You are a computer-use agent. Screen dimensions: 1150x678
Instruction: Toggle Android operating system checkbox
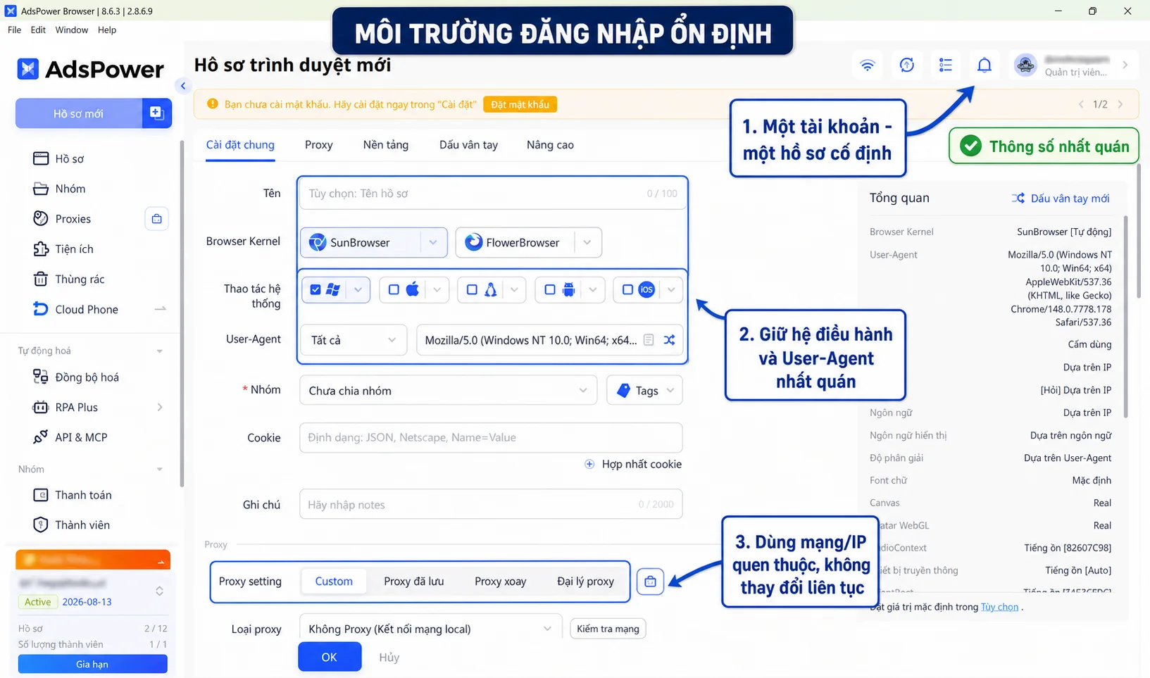point(550,289)
